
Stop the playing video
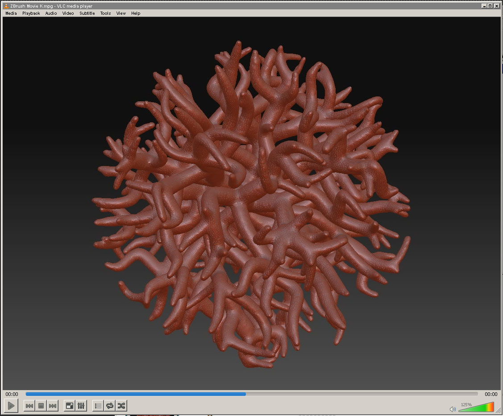(x=41, y=406)
